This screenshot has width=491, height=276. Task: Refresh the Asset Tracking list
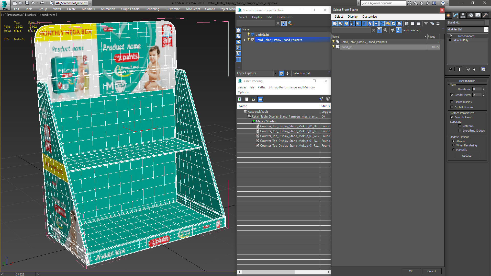[240, 99]
